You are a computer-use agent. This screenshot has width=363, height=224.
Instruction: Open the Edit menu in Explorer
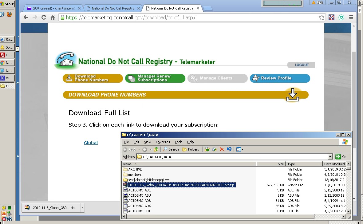pyautogui.click(x=136, y=142)
